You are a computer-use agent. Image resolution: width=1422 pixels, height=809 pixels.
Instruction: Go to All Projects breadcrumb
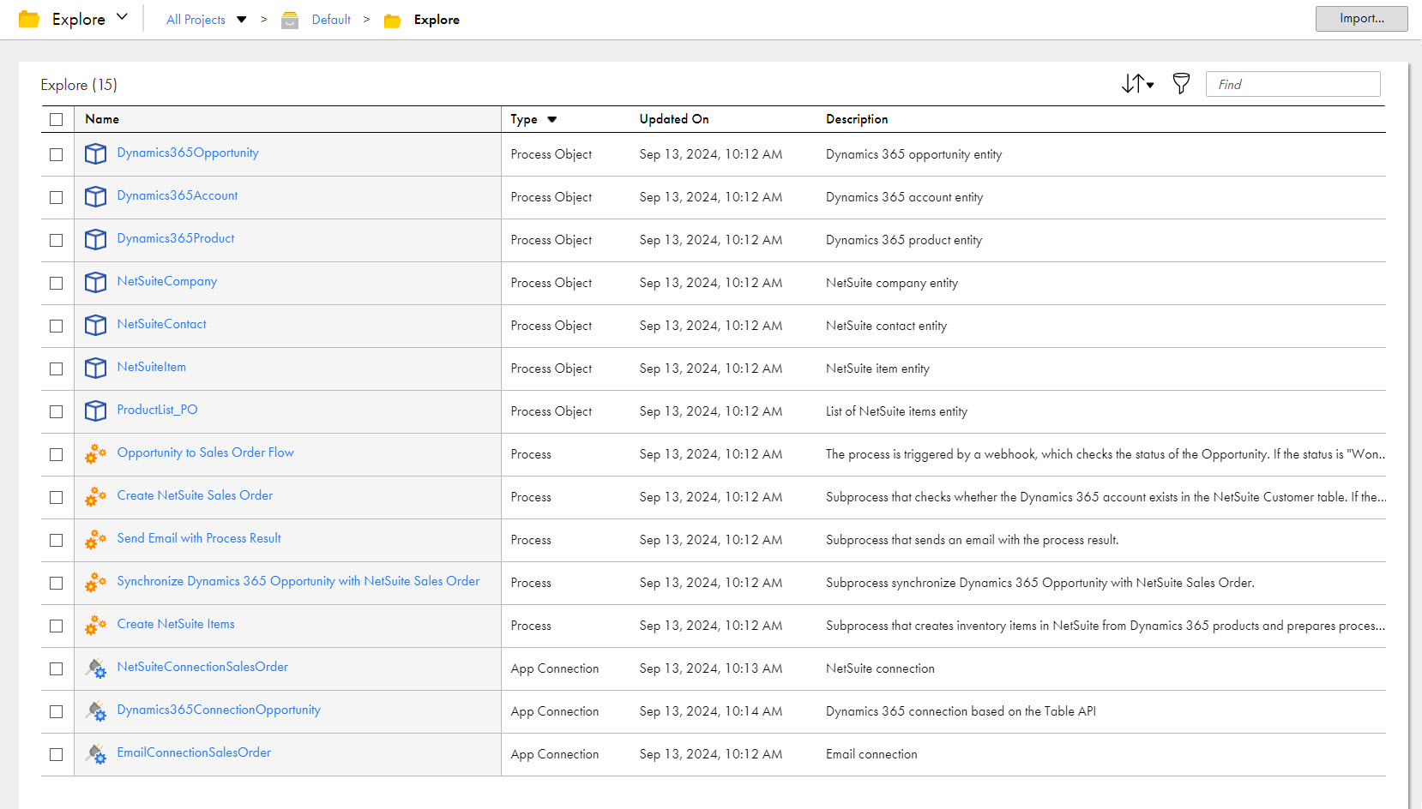pos(196,20)
